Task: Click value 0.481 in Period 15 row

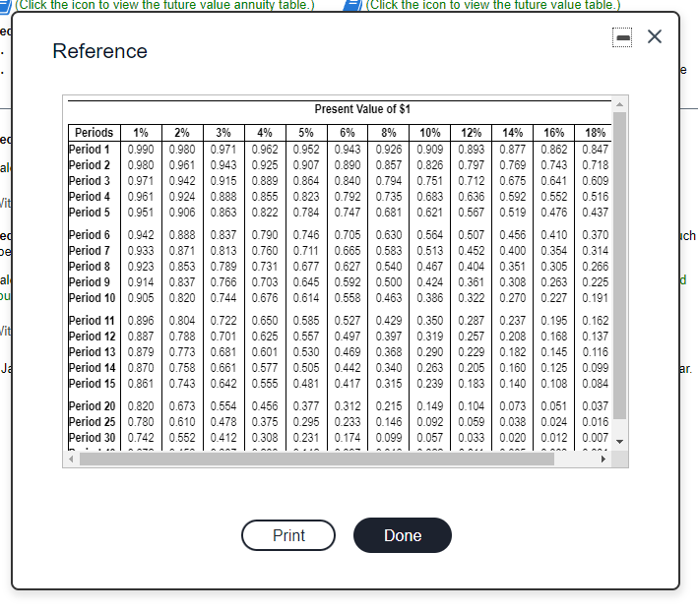Action: pyautogui.click(x=306, y=383)
